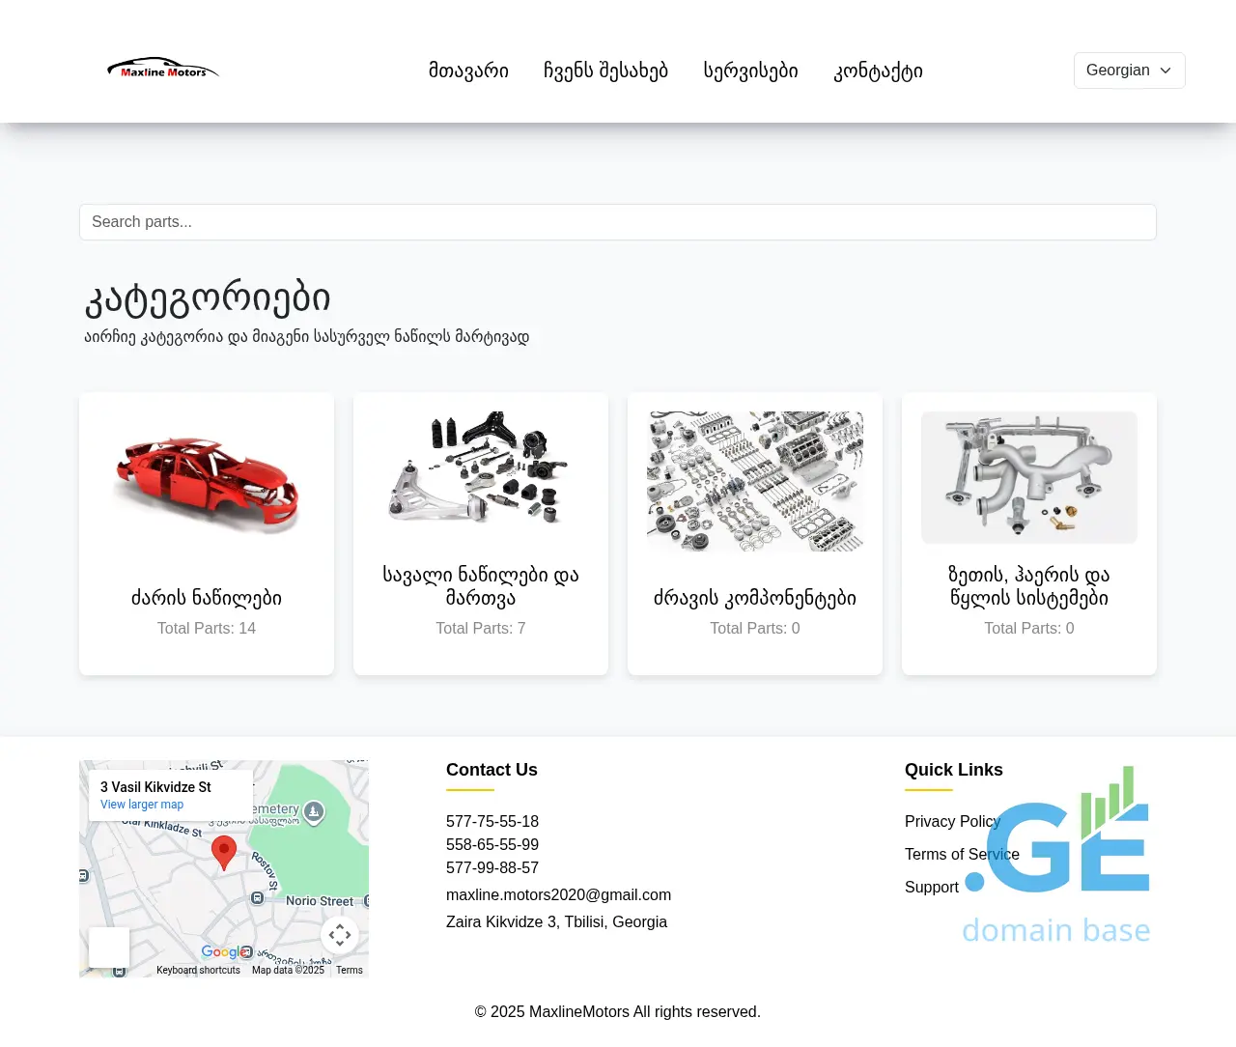Image resolution: width=1236 pixels, height=1047 pixels.
Task: Click the Support quick link
Action: pyautogui.click(x=931, y=887)
